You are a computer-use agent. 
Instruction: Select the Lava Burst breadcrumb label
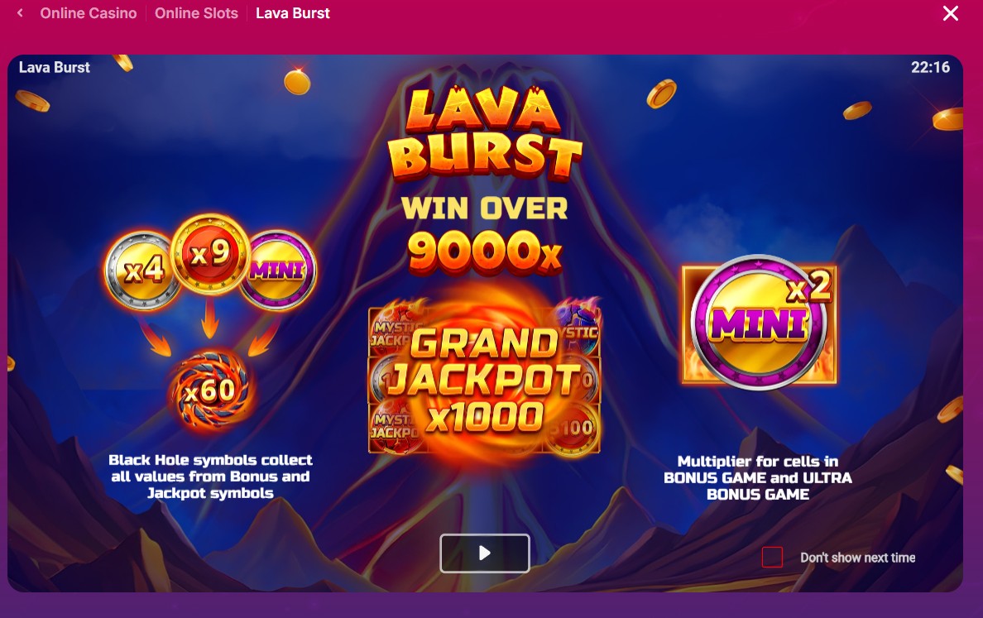pyautogui.click(x=293, y=13)
